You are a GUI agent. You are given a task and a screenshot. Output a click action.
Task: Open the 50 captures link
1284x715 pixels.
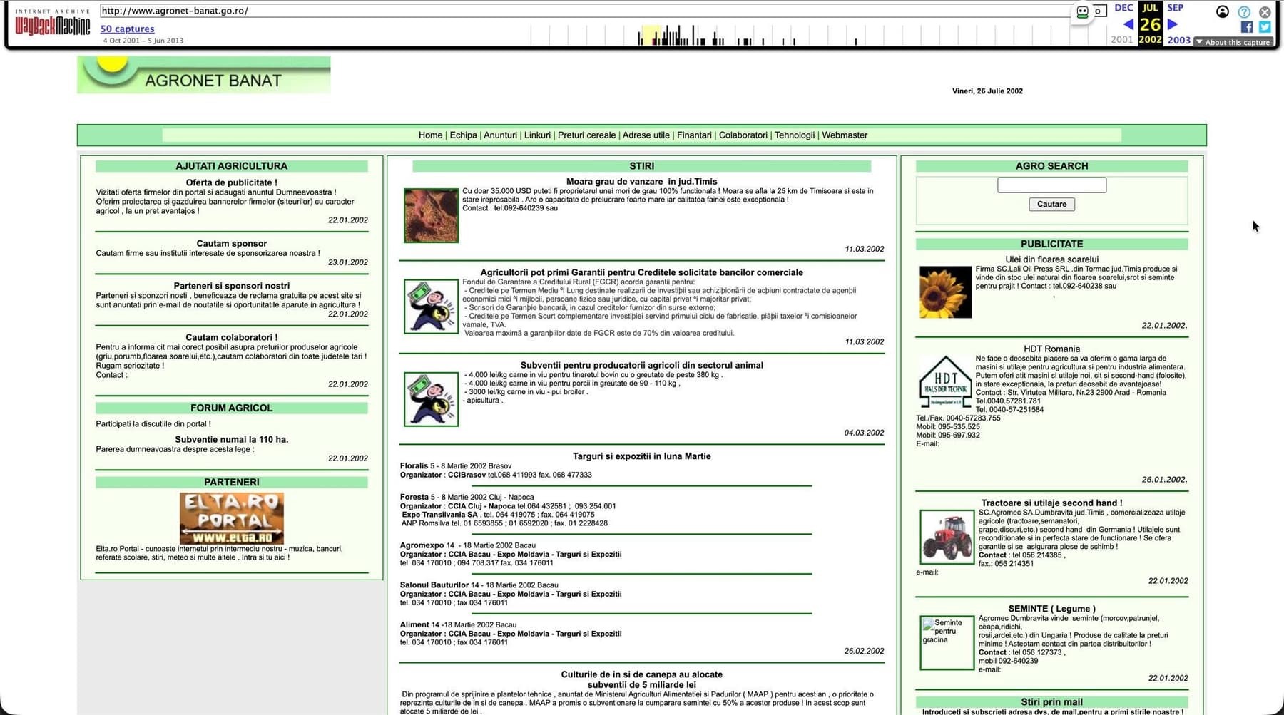pos(127,29)
